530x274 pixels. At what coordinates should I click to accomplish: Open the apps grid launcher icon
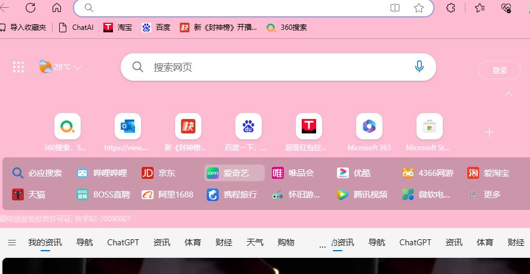click(x=19, y=67)
